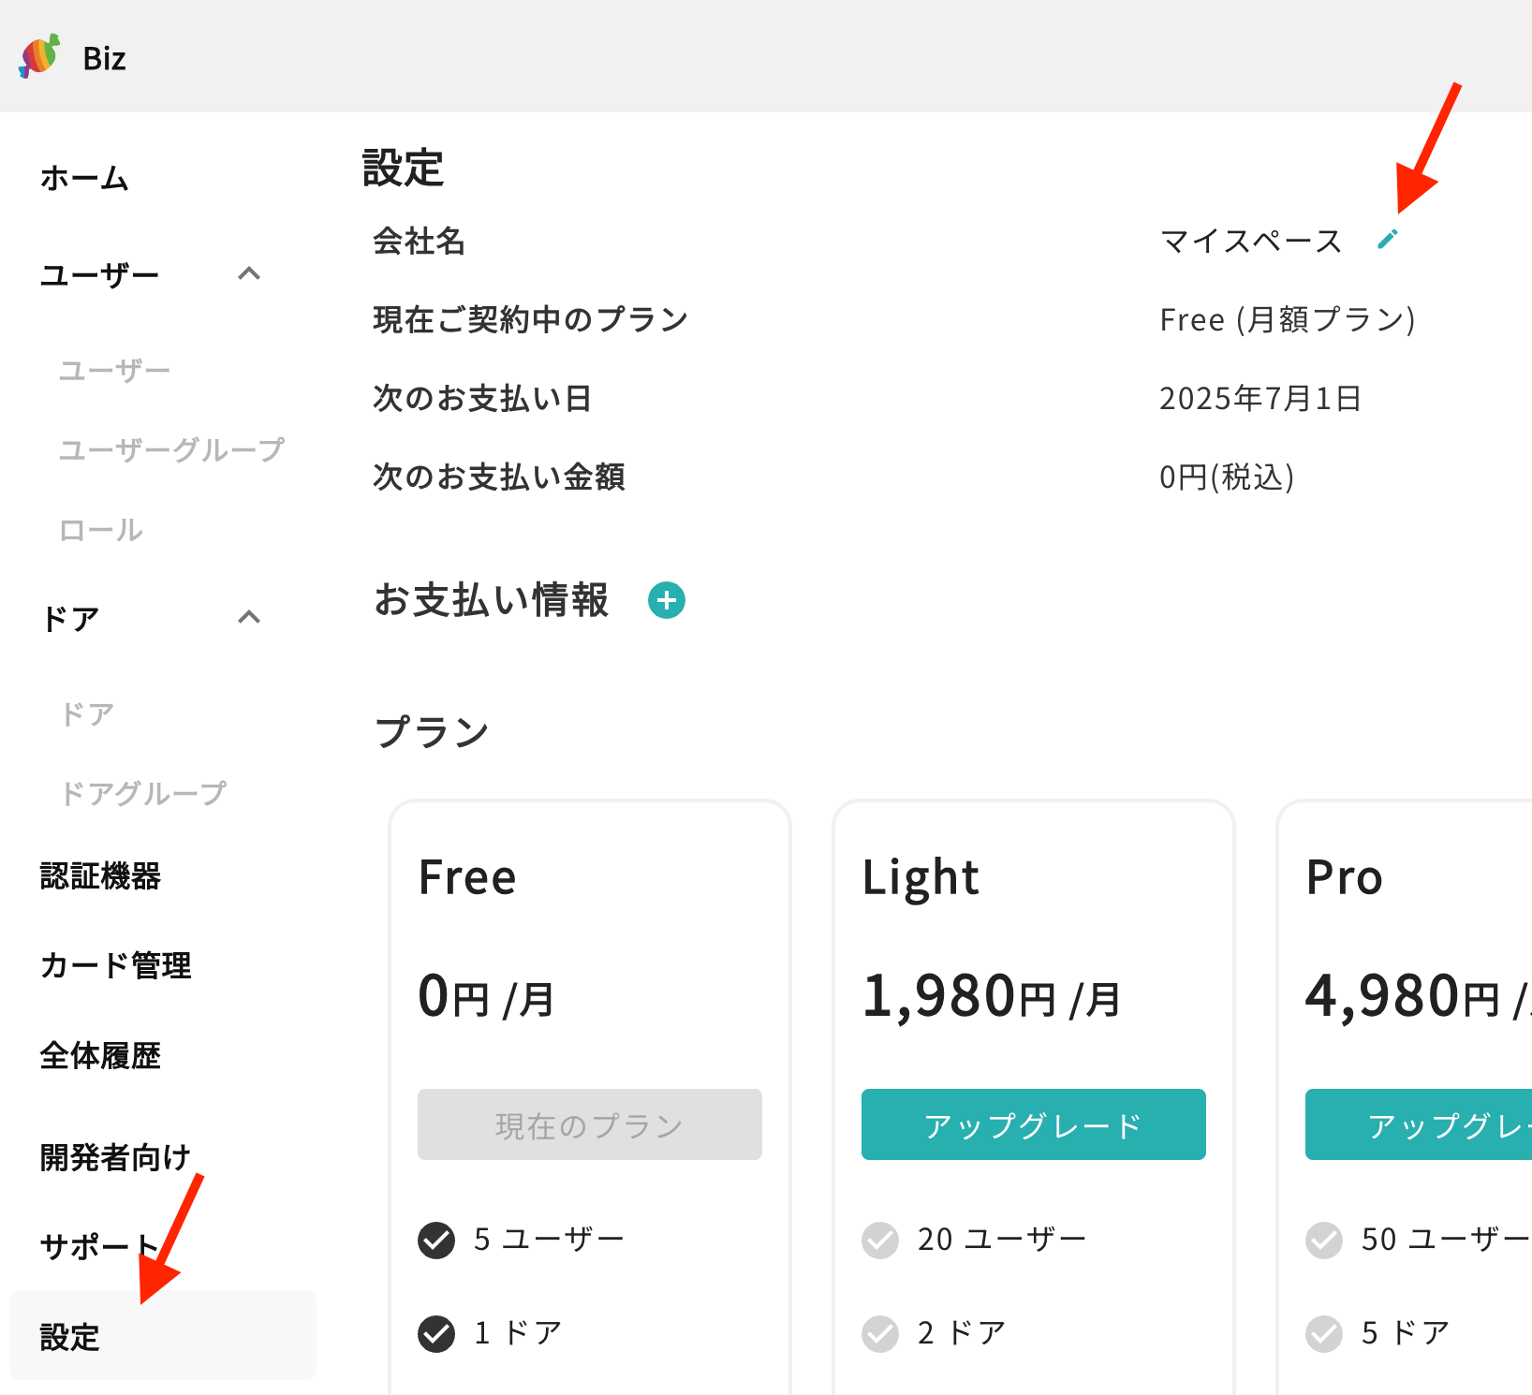The width and height of the screenshot is (1532, 1395).
Task: Collapse the ドア section chevron
Action: 249,618
